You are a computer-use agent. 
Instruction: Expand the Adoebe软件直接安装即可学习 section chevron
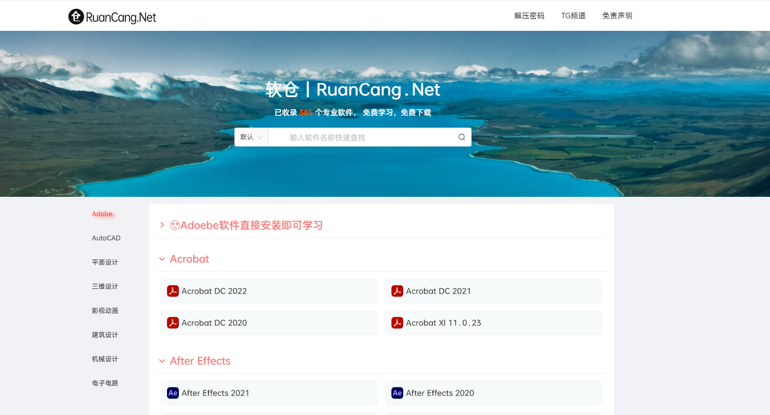click(162, 225)
